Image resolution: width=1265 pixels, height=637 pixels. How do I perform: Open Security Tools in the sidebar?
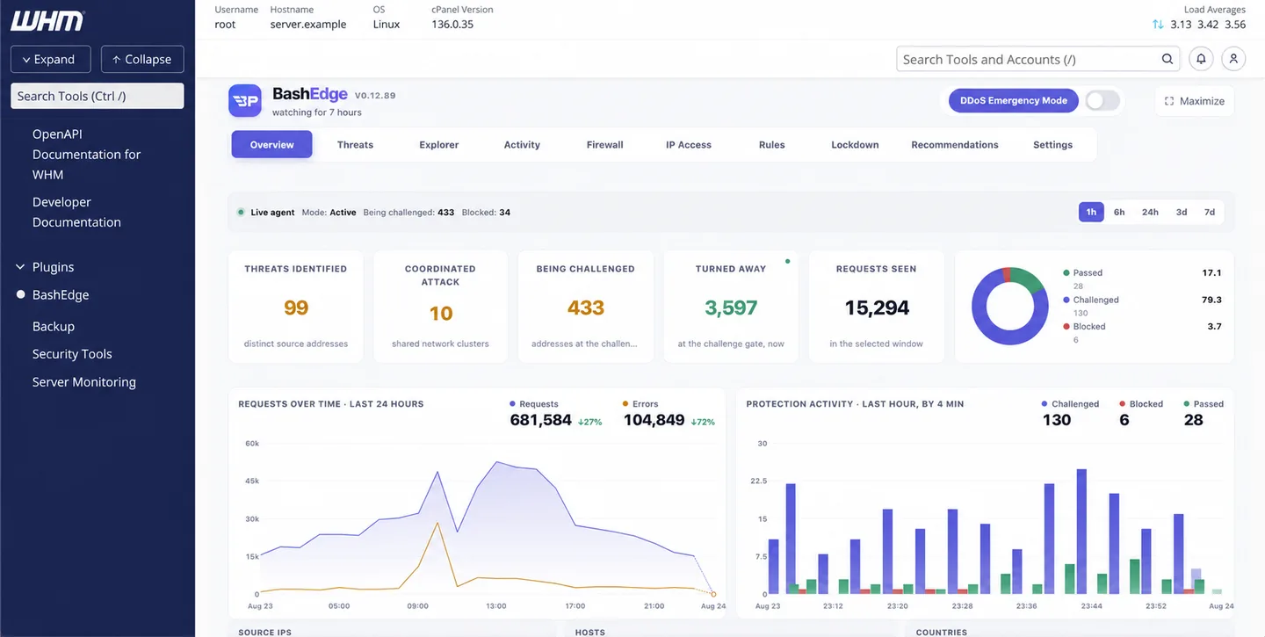(x=72, y=354)
